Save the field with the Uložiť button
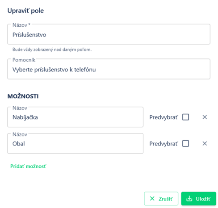The width and height of the screenshot is (218, 208). [199, 199]
